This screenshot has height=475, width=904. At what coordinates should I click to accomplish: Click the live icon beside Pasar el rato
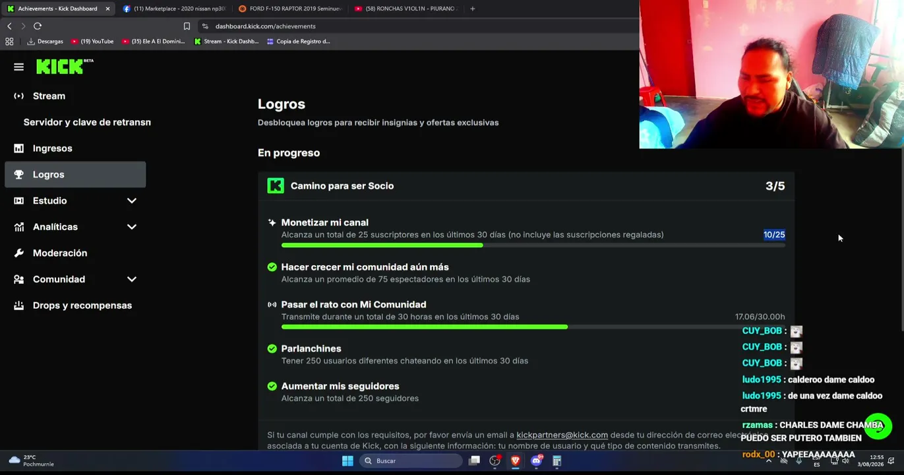pos(272,305)
